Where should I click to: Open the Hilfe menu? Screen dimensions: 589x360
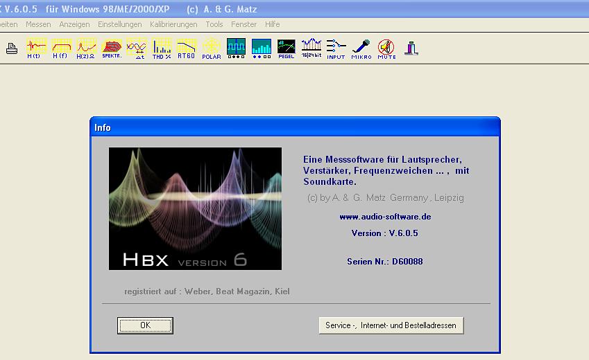273,24
